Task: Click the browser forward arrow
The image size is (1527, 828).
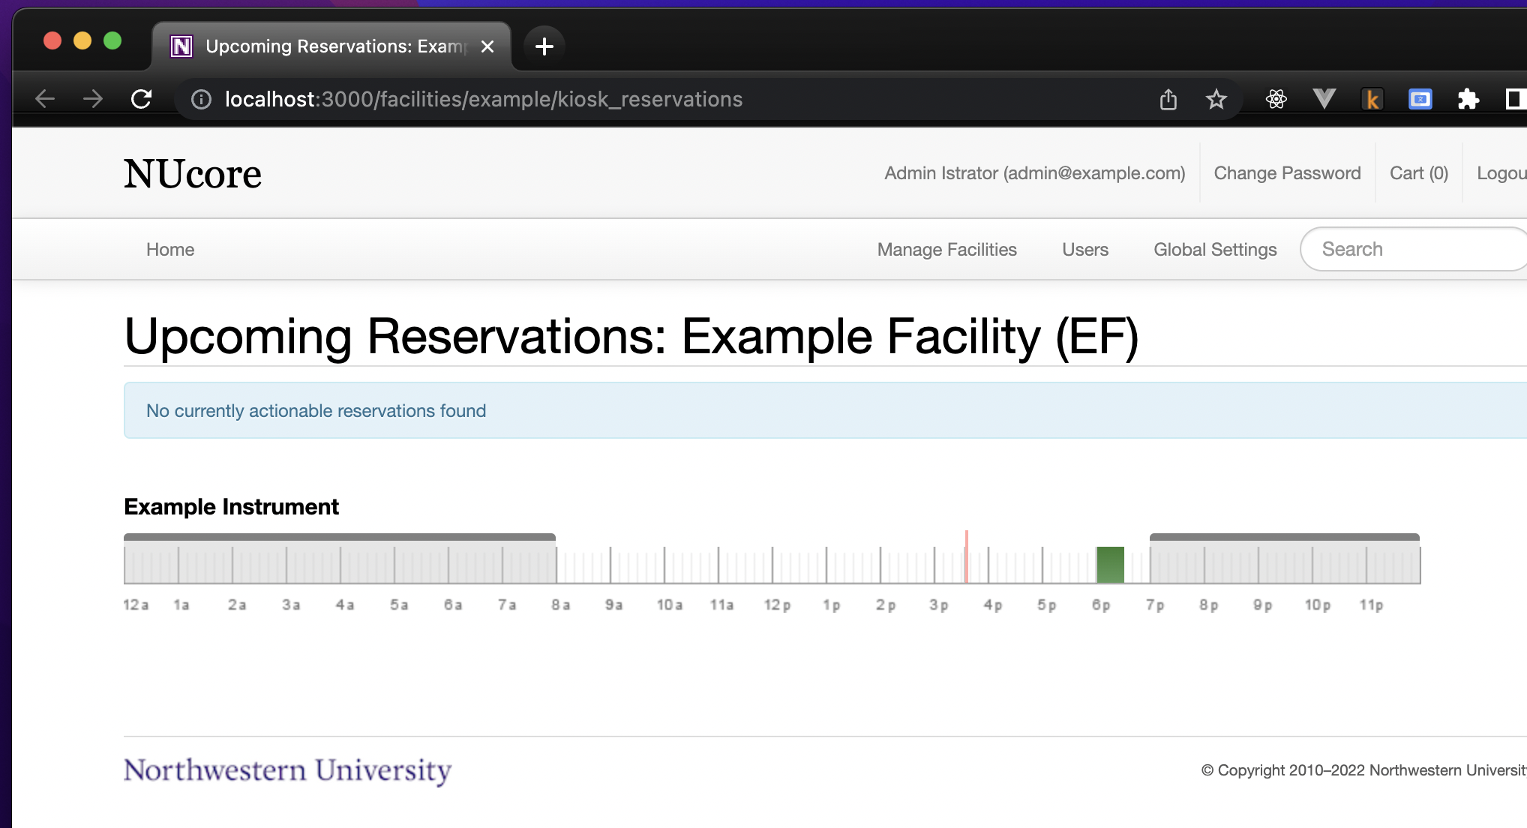Action: (93, 99)
